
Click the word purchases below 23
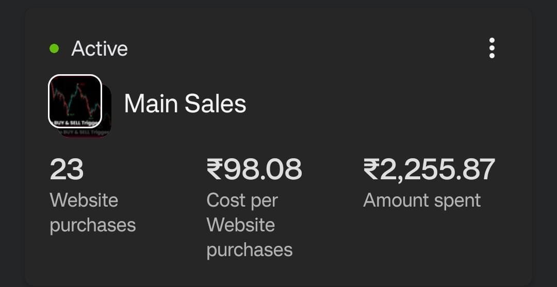(92, 225)
